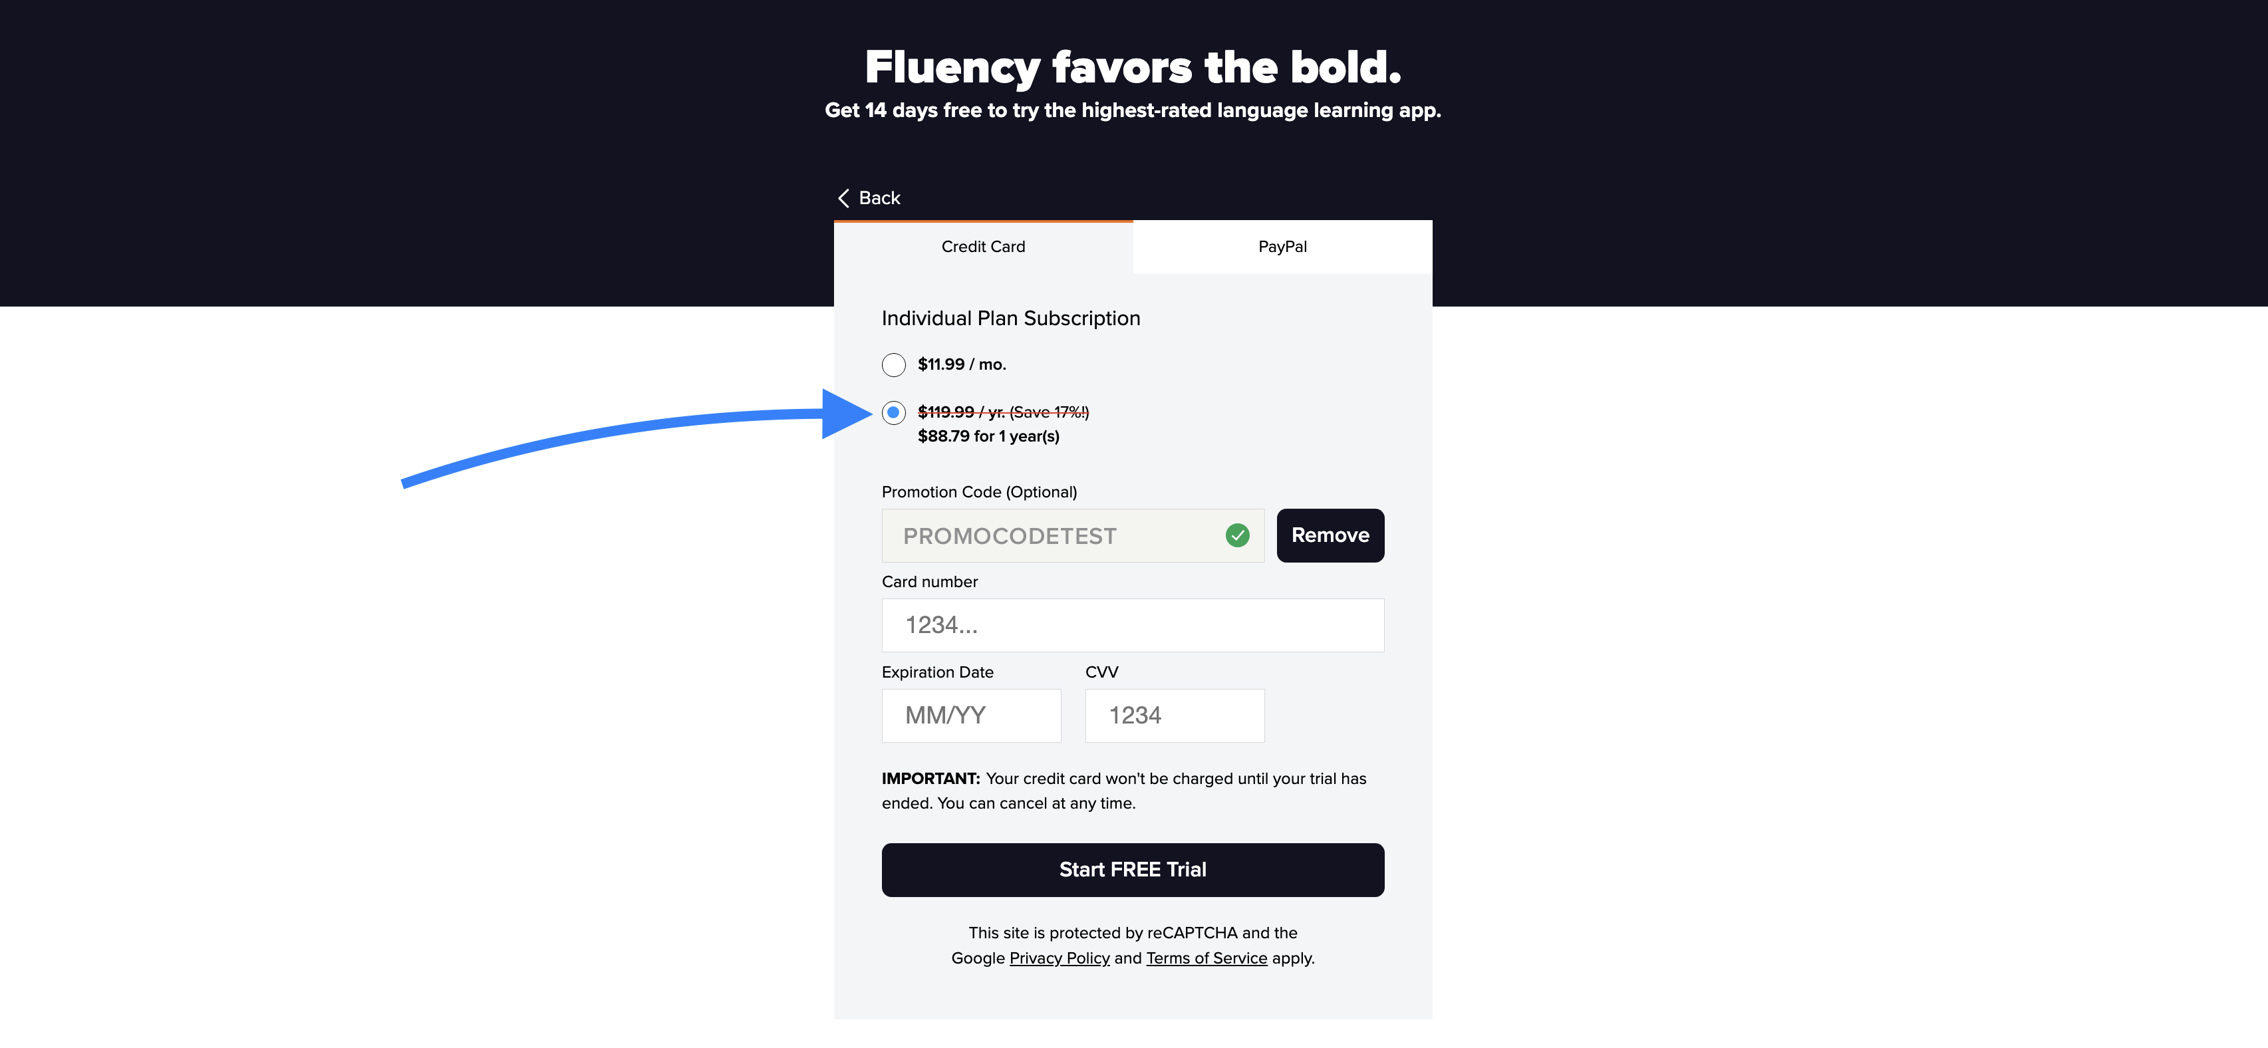Click the crossed-out $119.99 / yr. price label
This screenshot has height=1048, width=2268.
[1003, 412]
